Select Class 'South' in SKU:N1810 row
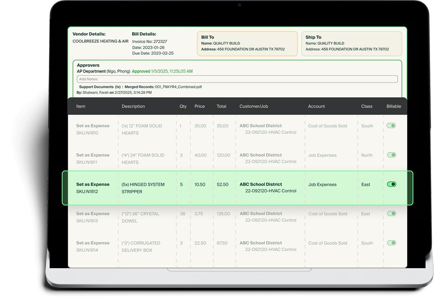The width and height of the screenshot is (434, 298). click(367, 126)
